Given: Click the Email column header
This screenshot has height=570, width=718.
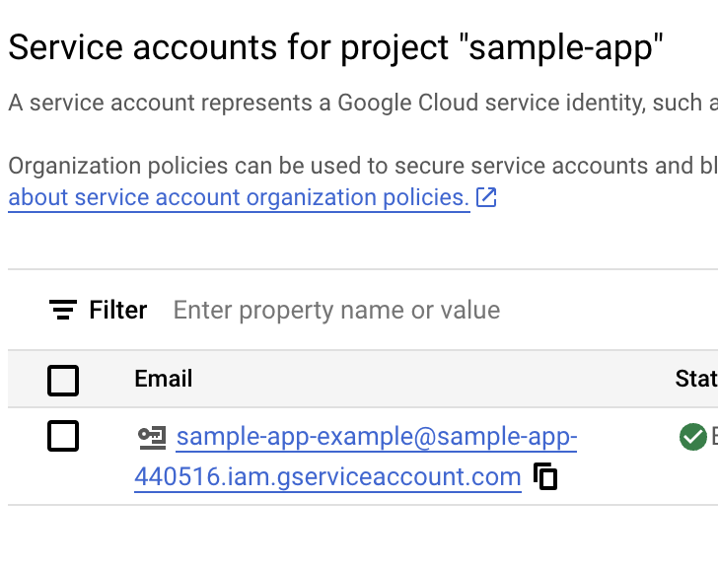Looking at the screenshot, I should [x=164, y=379].
